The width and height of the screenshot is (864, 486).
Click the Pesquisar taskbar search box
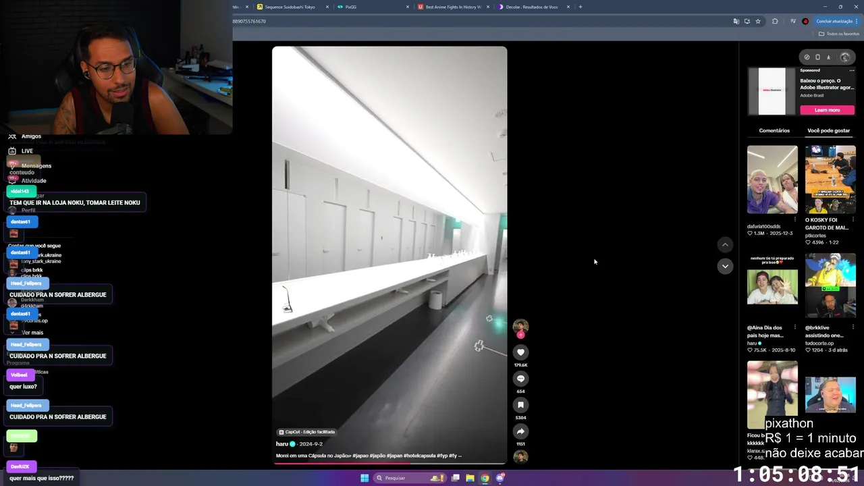point(409,478)
